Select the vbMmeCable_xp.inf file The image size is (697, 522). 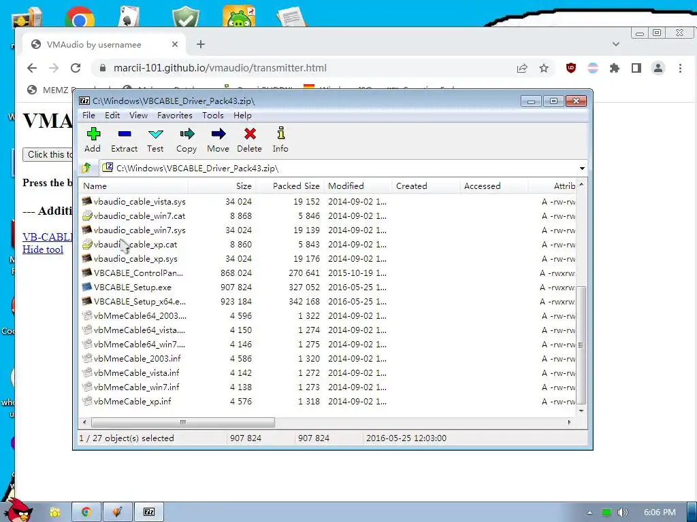[x=133, y=401]
